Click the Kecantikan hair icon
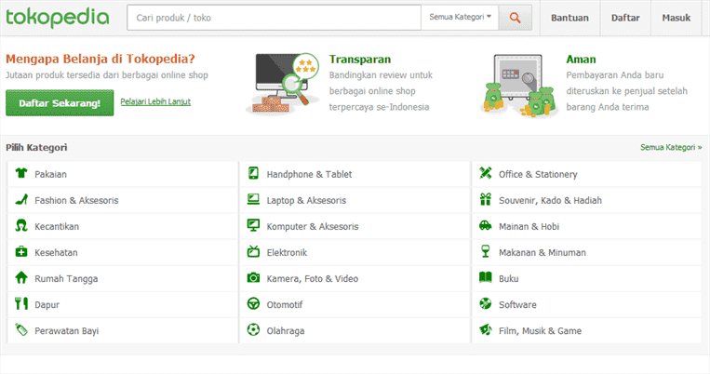 pyautogui.click(x=21, y=225)
